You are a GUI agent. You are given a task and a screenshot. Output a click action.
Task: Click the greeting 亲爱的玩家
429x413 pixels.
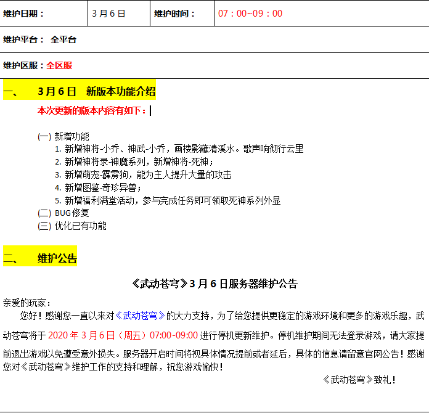click(27, 303)
